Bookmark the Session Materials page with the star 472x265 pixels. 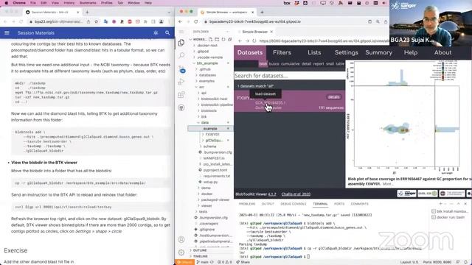tap(97, 21)
